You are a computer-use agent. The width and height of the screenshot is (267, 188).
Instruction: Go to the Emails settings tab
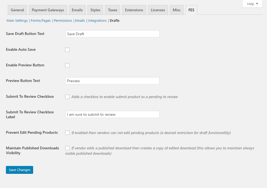[77, 10]
